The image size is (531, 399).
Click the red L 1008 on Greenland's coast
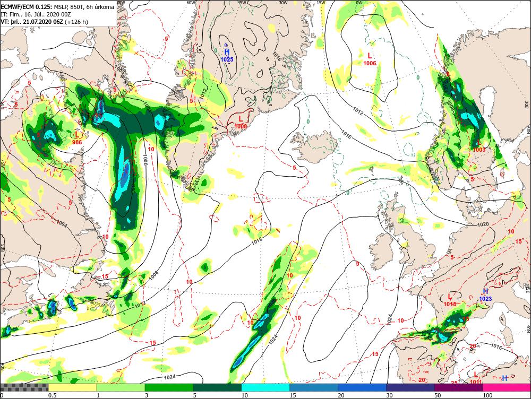[241, 122]
